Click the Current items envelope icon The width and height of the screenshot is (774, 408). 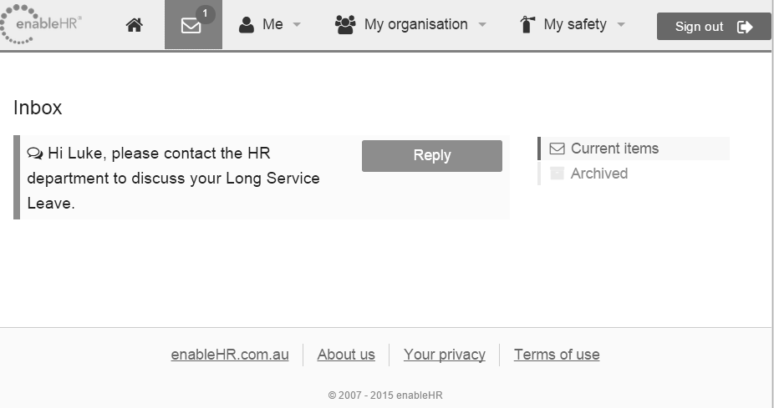coord(557,149)
